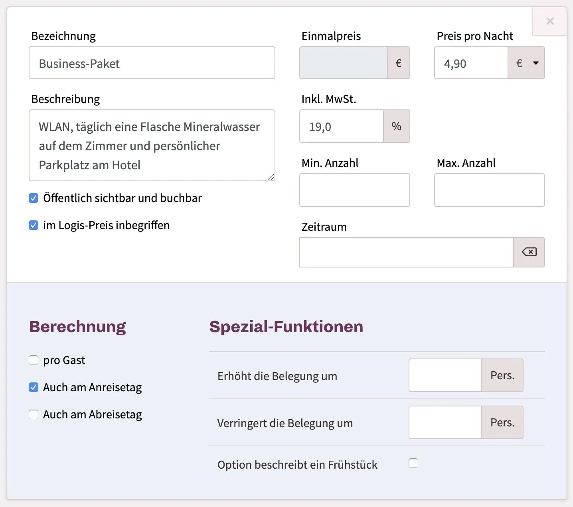573x507 pixels.
Task: Toggle im Logis-Preis inbegriffen checkbox
Action: click(x=34, y=225)
